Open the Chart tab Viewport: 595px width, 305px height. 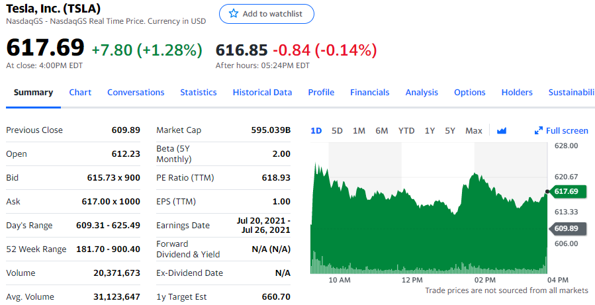(x=80, y=93)
